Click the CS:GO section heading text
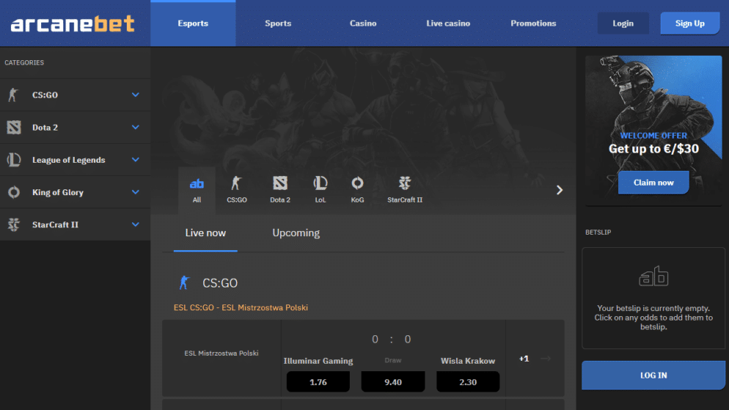The image size is (729, 410). (220, 282)
